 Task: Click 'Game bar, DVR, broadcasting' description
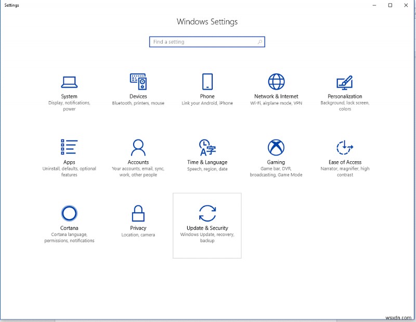click(x=276, y=172)
